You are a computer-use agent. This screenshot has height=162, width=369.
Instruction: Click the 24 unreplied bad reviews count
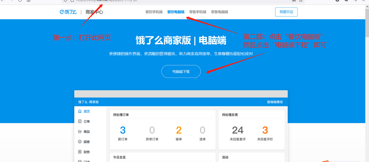pos(238,130)
